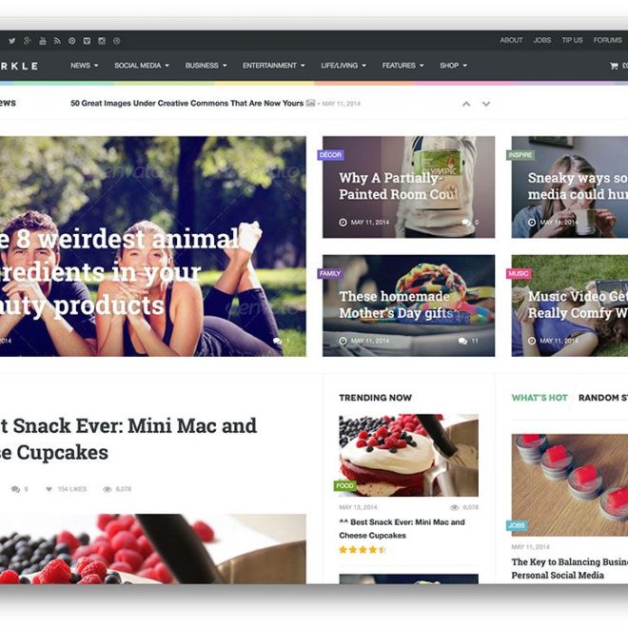The width and height of the screenshot is (628, 628).
Task: Click the eye views icon under Mini Mac article
Action: click(107, 489)
